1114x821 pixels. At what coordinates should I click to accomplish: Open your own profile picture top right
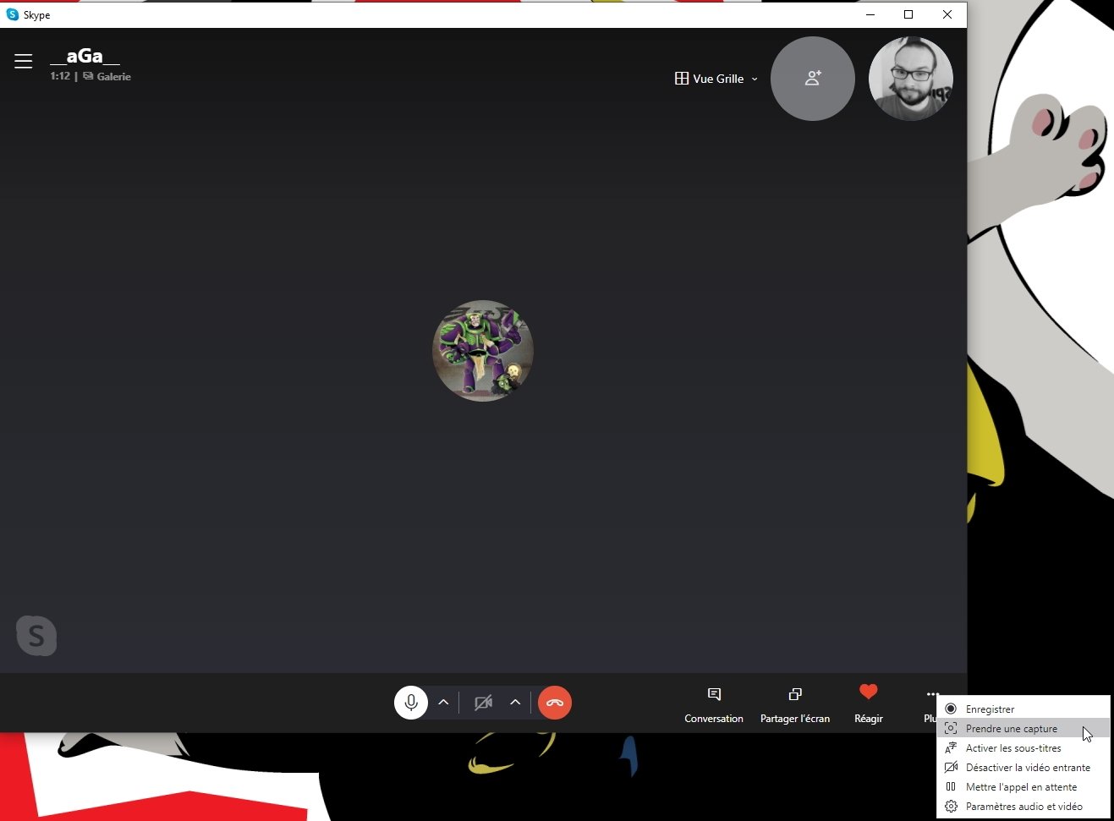[910, 78]
